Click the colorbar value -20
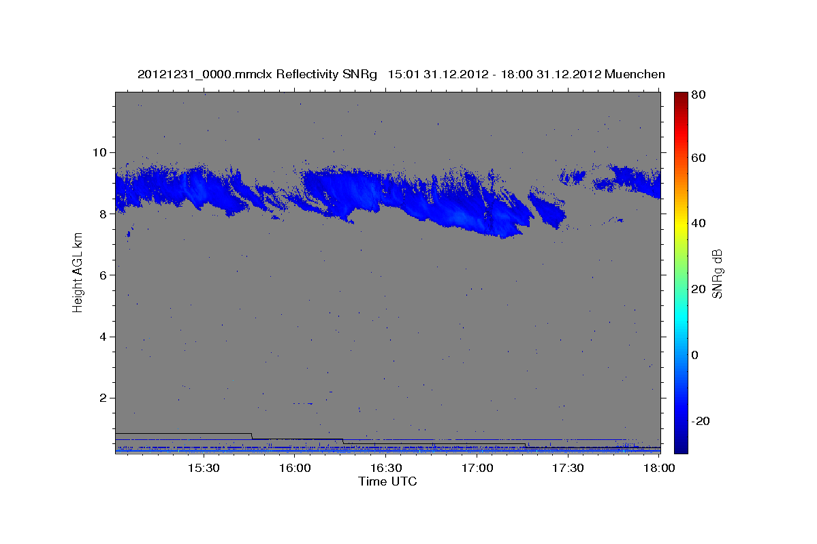 (x=701, y=421)
